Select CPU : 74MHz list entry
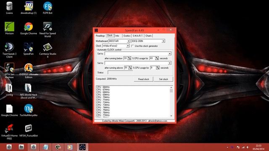 (103, 107)
